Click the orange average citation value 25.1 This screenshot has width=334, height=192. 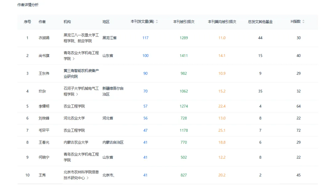[x=222, y=130]
